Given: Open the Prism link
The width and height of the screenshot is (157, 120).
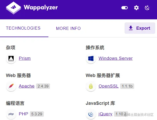Looking at the screenshot, I should [x=25, y=58].
